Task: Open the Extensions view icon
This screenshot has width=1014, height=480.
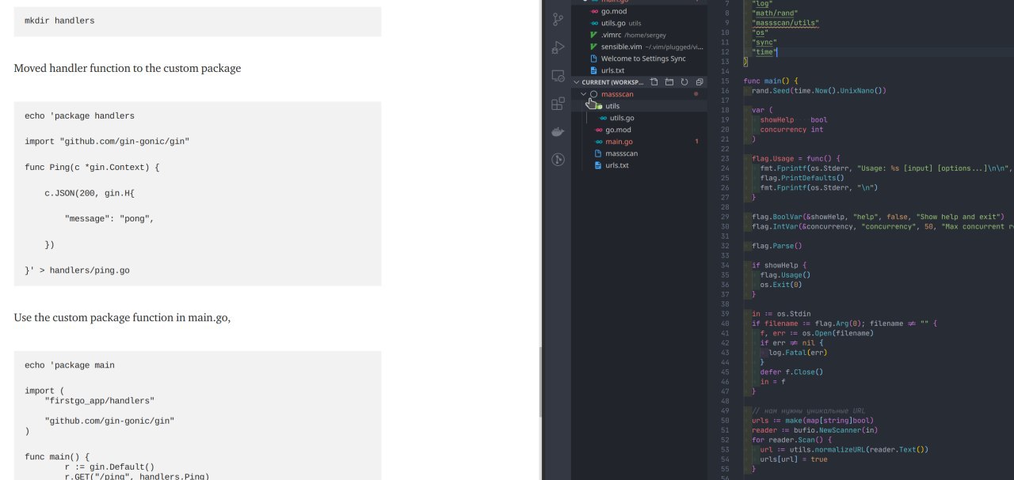Action: tap(558, 104)
